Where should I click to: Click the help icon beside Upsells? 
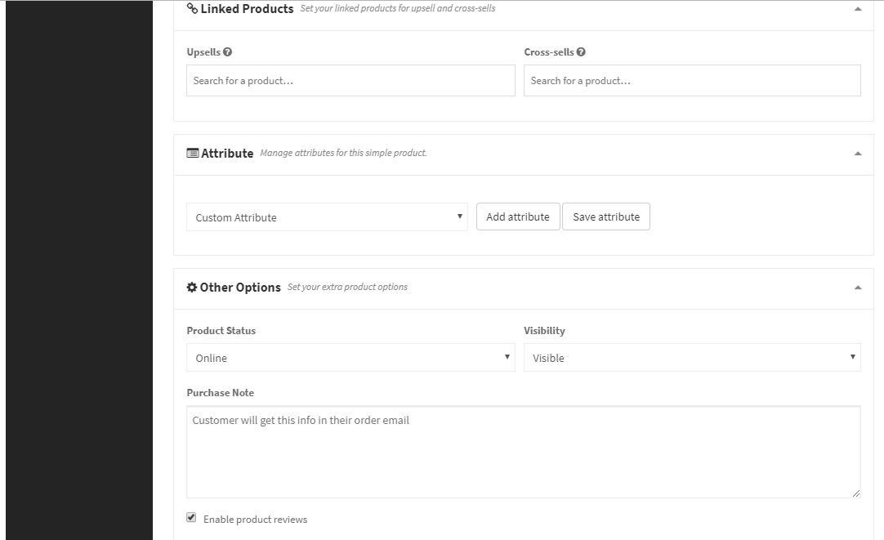[228, 52]
